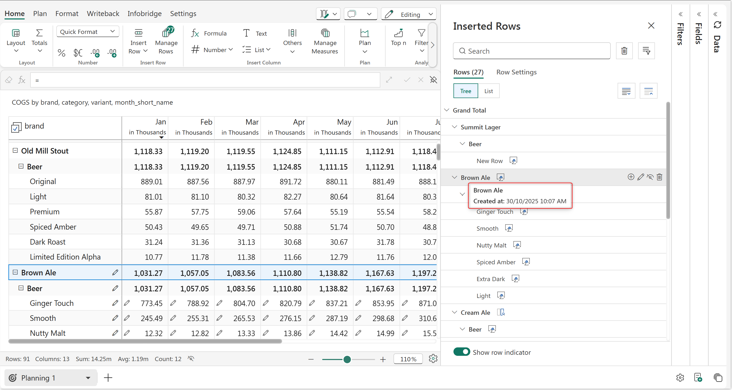732x390 pixels.
Task: Open the Quick Format dropdown
Action: click(x=88, y=32)
